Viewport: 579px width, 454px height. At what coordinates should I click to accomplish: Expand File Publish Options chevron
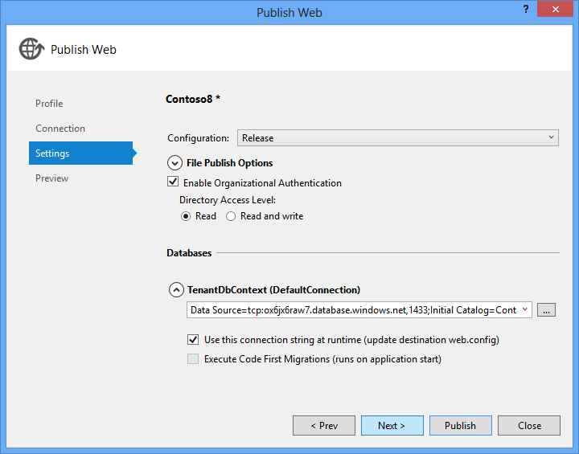pos(175,163)
